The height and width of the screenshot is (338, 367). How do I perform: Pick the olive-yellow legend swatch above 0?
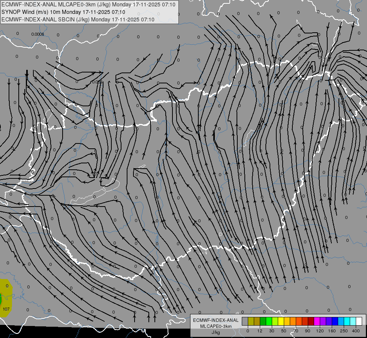251,321
